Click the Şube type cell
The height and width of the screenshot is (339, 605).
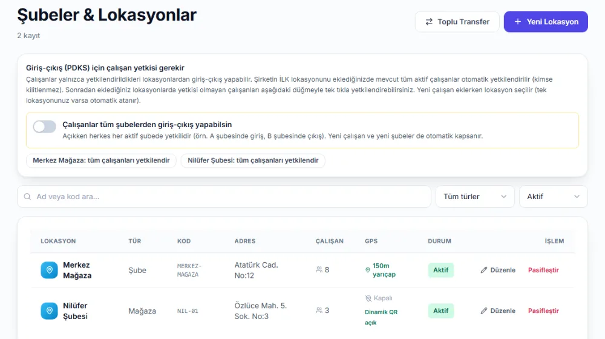pyautogui.click(x=137, y=270)
